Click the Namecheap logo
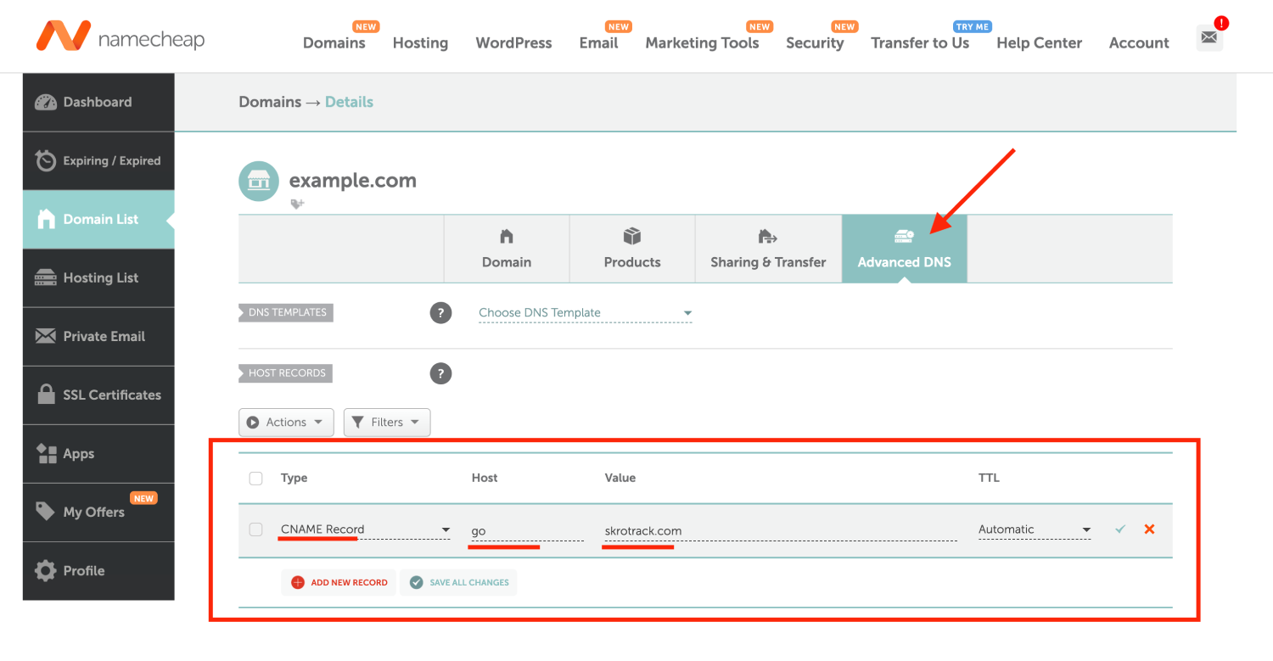Image resolution: width=1273 pixels, height=661 pixels. coord(120,36)
